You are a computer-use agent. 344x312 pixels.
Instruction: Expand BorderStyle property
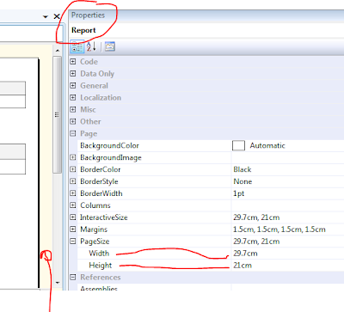(x=73, y=181)
